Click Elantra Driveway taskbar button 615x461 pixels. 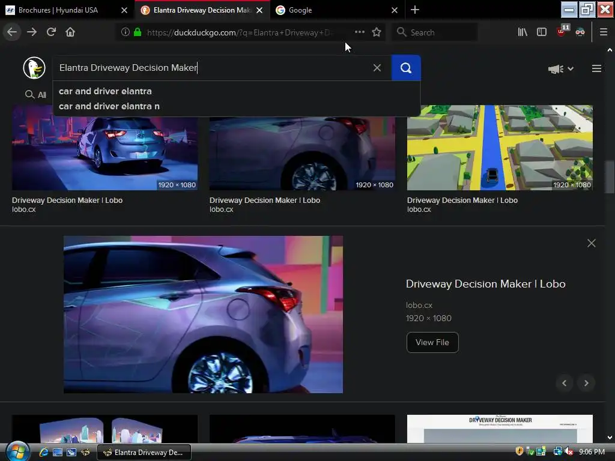pos(144,453)
